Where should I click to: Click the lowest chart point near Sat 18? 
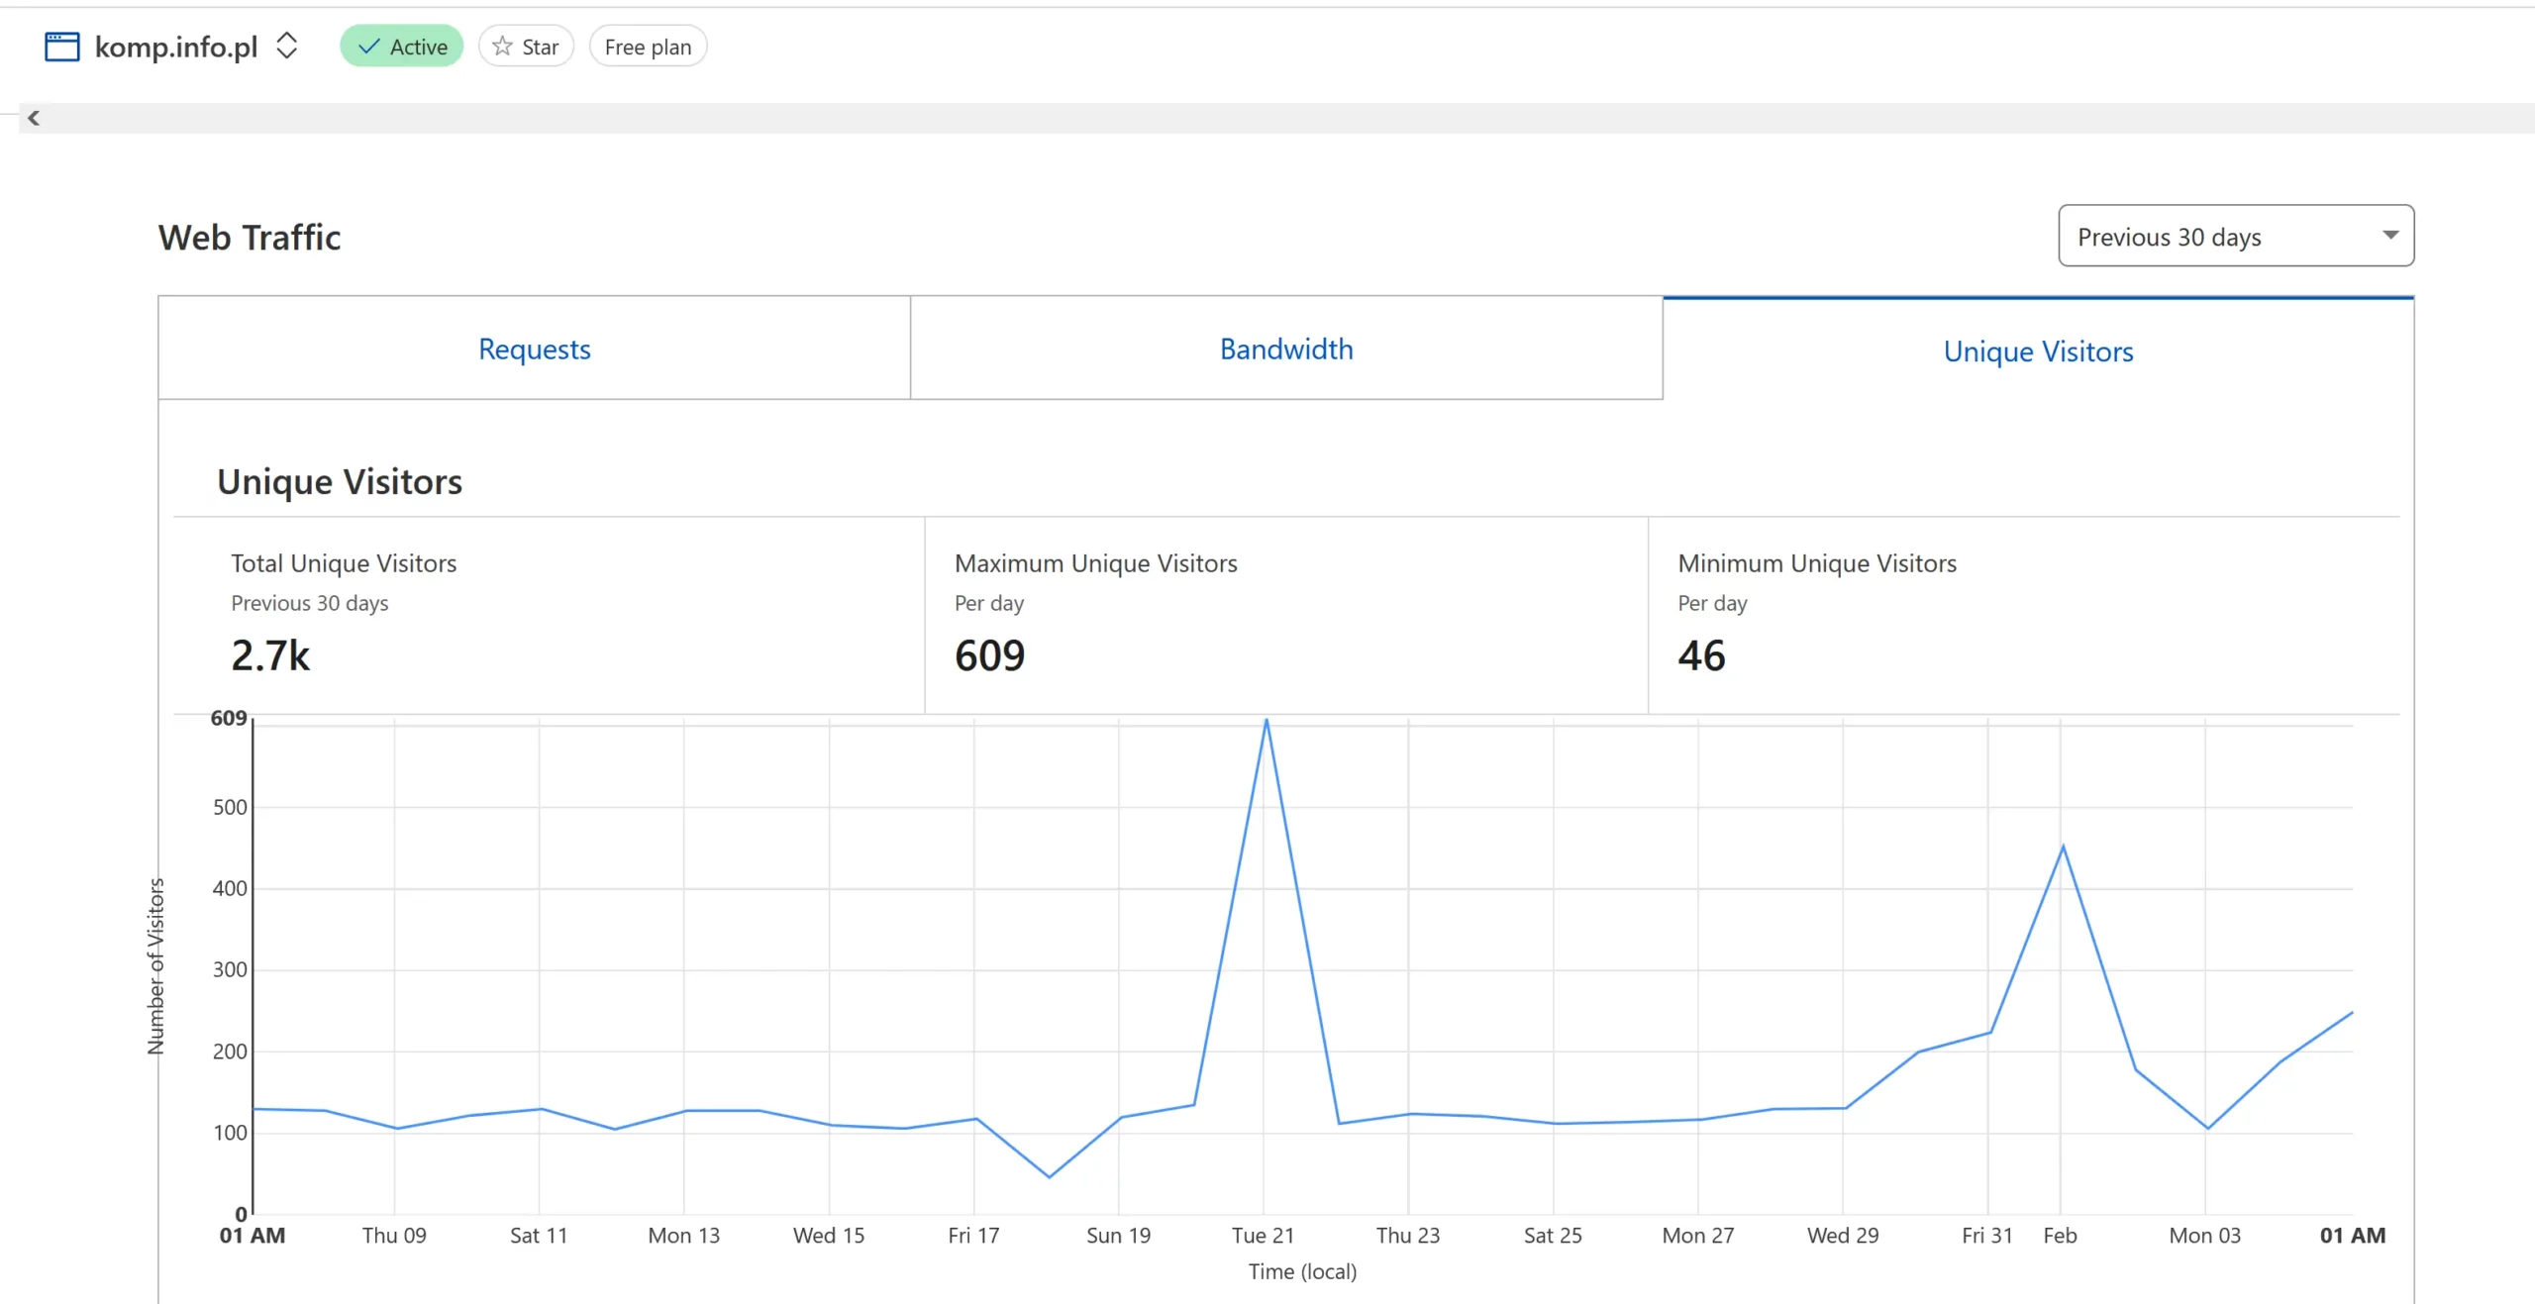pos(1049,1176)
